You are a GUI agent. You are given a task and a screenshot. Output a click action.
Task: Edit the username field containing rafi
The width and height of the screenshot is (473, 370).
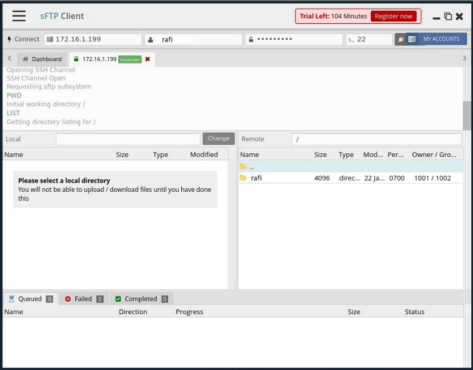click(x=193, y=40)
